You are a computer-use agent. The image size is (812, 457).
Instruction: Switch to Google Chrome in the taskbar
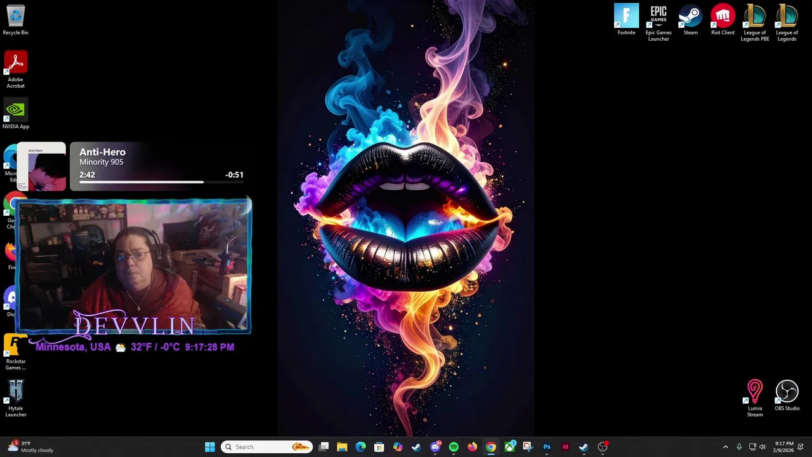491,447
